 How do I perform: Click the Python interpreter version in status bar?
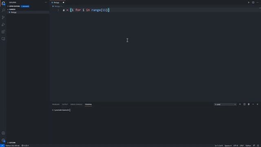pyautogui.click(x=13, y=146)
